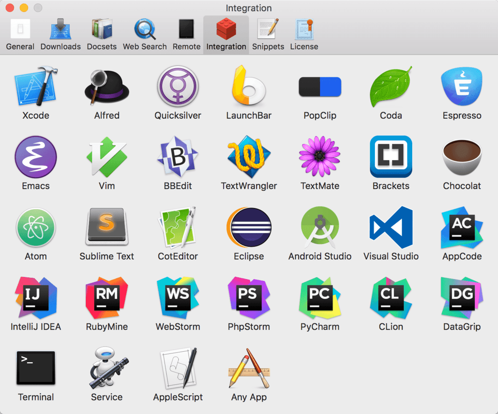Open the License tab
The width and height of the screenshot is (498, 414).
[x=304, y=35]
